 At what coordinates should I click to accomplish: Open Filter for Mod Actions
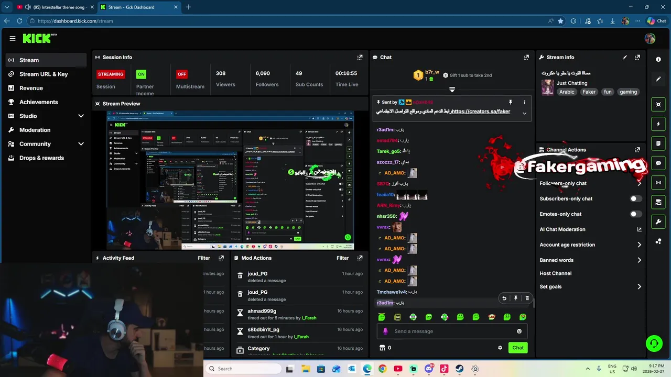click(x=342, y=258)
